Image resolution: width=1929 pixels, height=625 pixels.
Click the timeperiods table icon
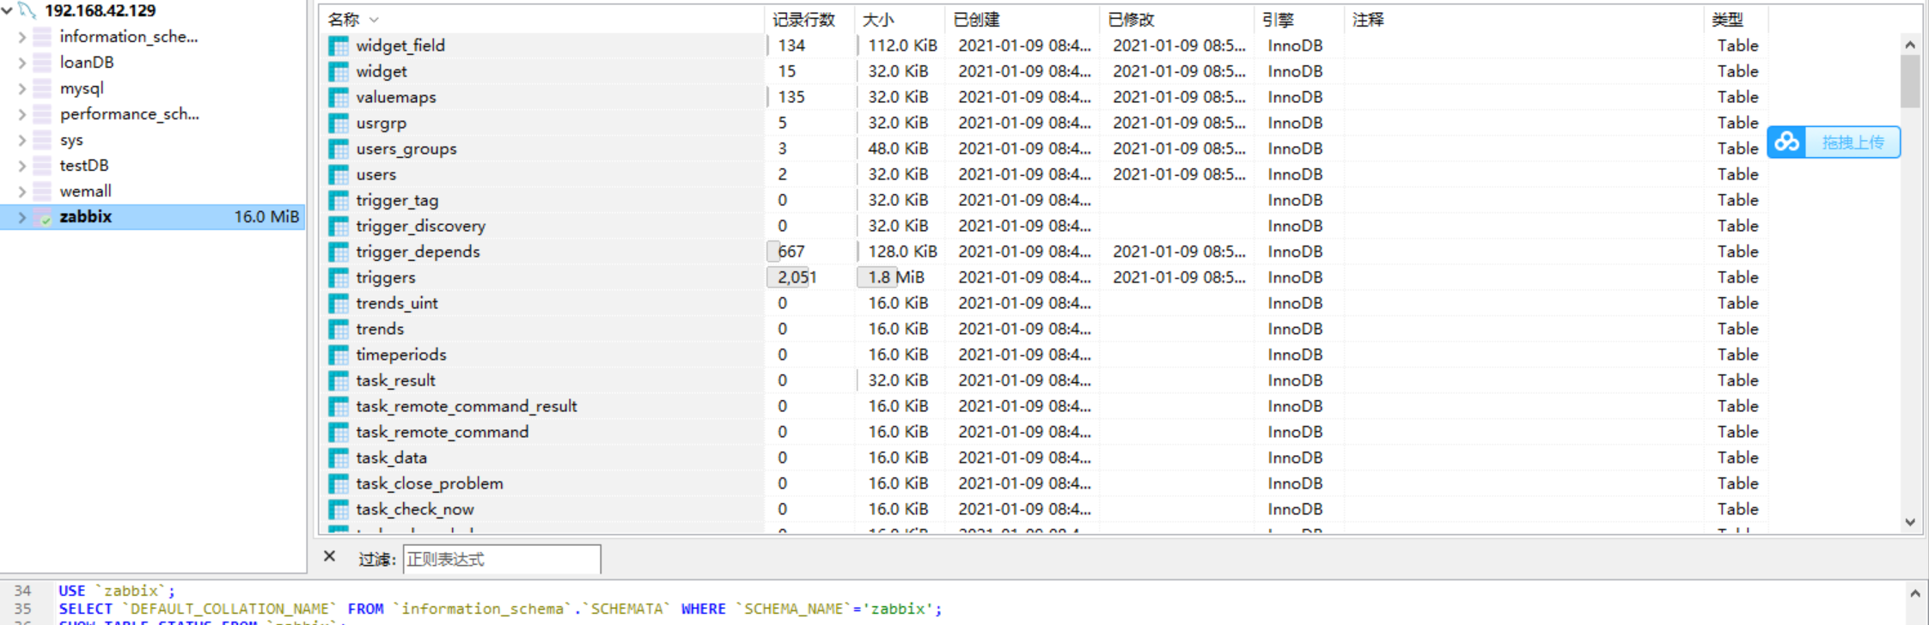(339, 355)
